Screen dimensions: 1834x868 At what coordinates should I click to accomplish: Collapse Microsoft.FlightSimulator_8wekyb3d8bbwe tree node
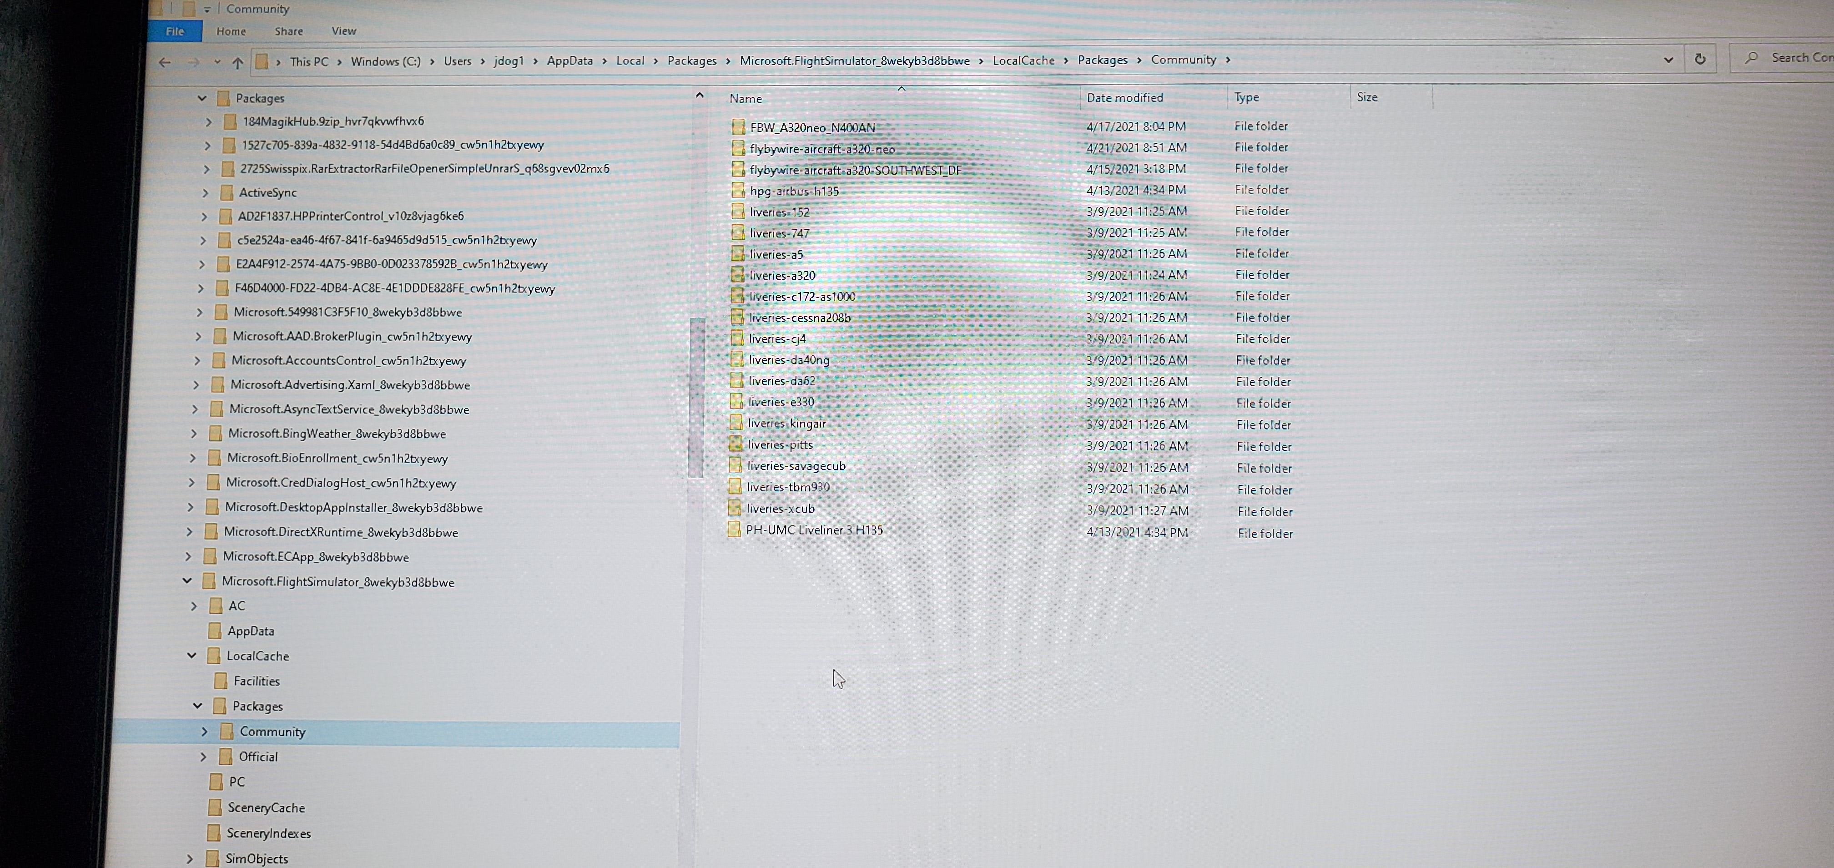187,581
